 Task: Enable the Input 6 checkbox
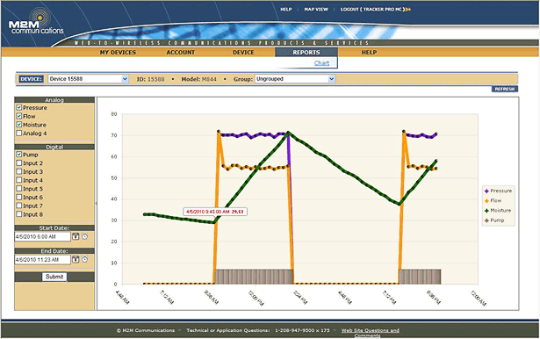click(x=19, y=197)
